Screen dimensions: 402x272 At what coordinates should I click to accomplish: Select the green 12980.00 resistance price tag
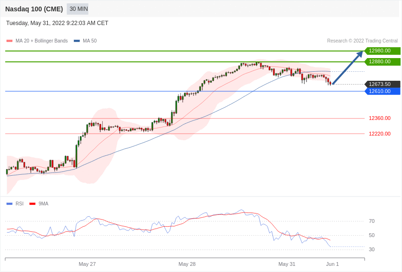(x=382, y=51)
